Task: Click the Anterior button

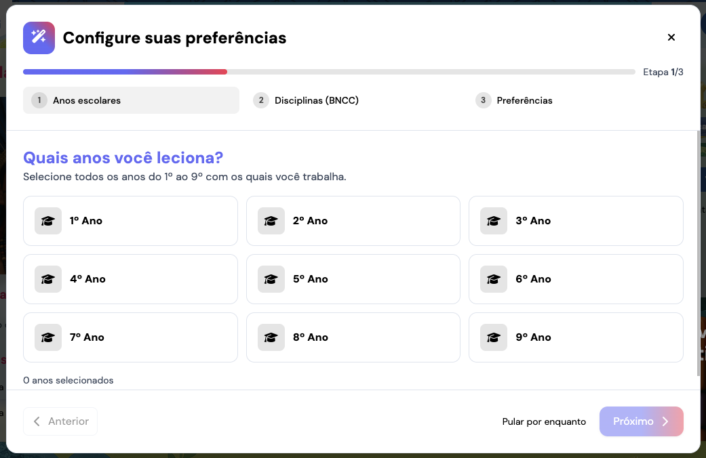Action: tap(60, 421)
